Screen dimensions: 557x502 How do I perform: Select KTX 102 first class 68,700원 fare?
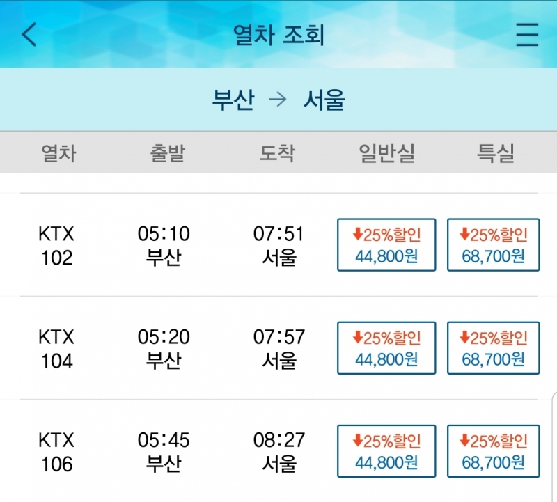pos(493,244)
